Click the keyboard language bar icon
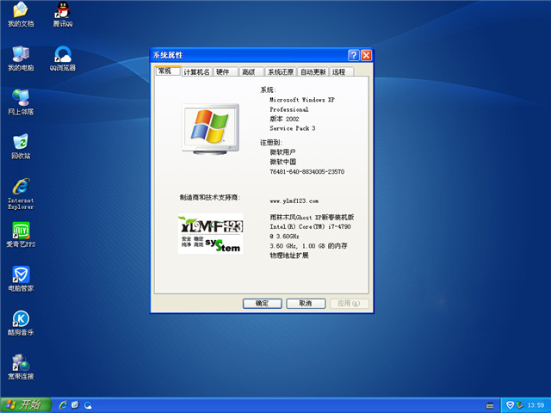This screenshot has height=413, width=551. coord(490,405)
